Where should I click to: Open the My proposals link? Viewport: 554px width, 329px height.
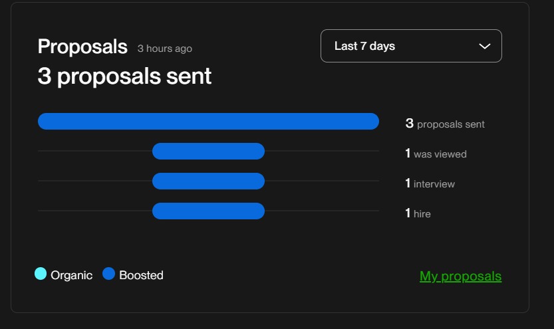(460, 276)
